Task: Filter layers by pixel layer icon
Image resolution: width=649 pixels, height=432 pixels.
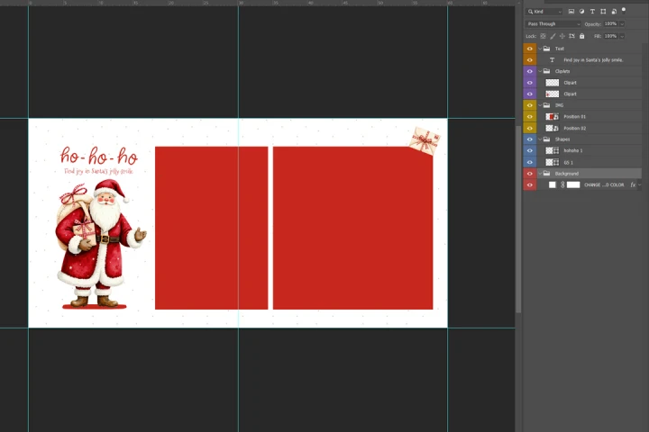Action: (x=571, y=12)
